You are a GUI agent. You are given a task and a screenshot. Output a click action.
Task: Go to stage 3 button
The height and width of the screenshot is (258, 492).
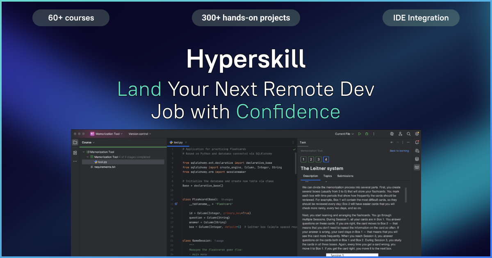319,159
